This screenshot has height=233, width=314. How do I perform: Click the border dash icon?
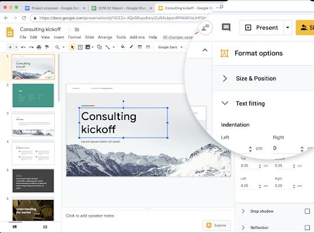[x=148, y=47]
